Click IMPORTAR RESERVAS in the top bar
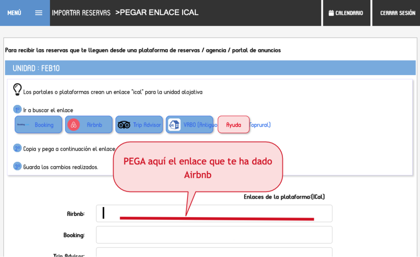420x257 pixels. coord(81,12)
